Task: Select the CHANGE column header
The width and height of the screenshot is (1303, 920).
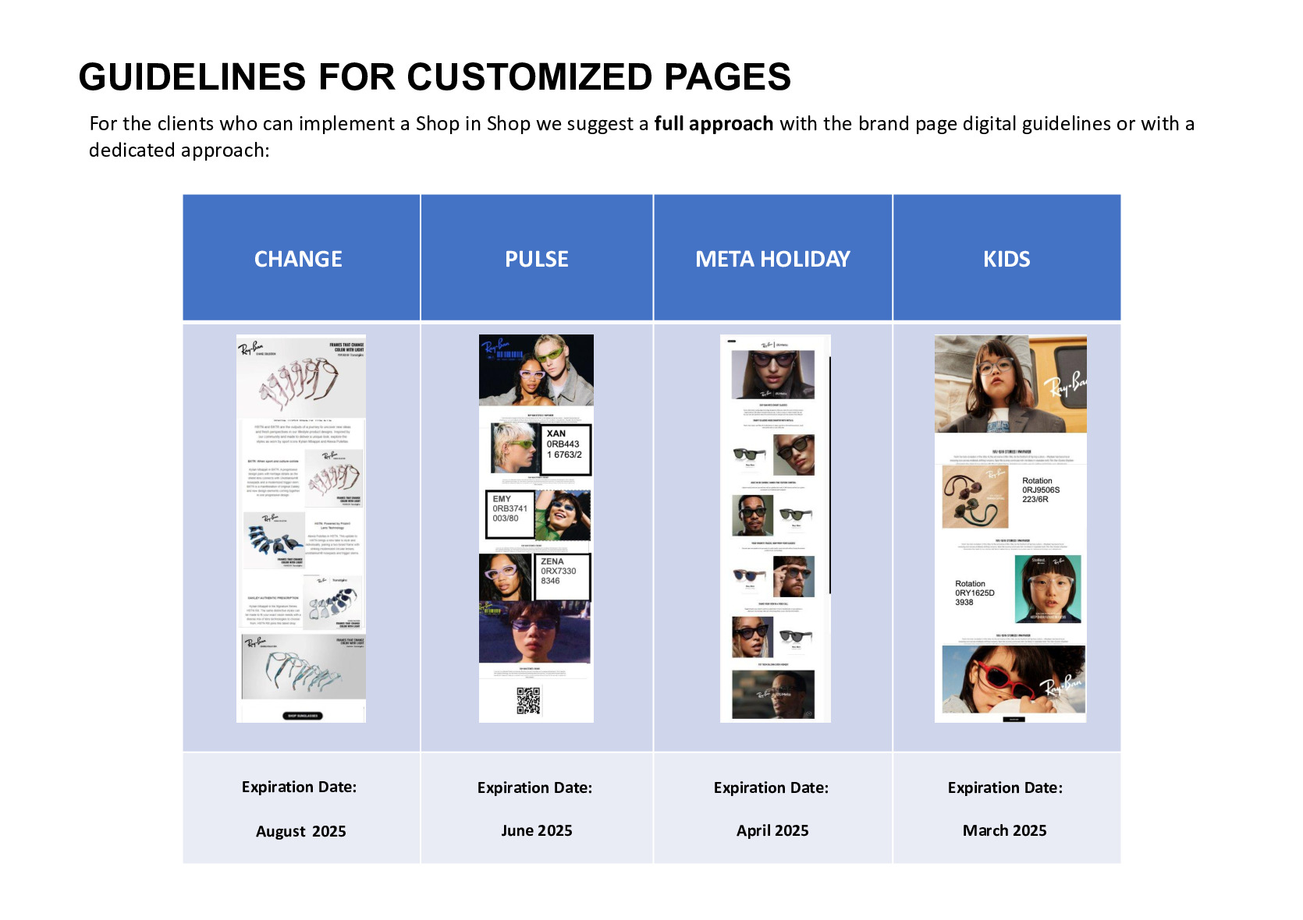Action: click(x=301, y=258)
